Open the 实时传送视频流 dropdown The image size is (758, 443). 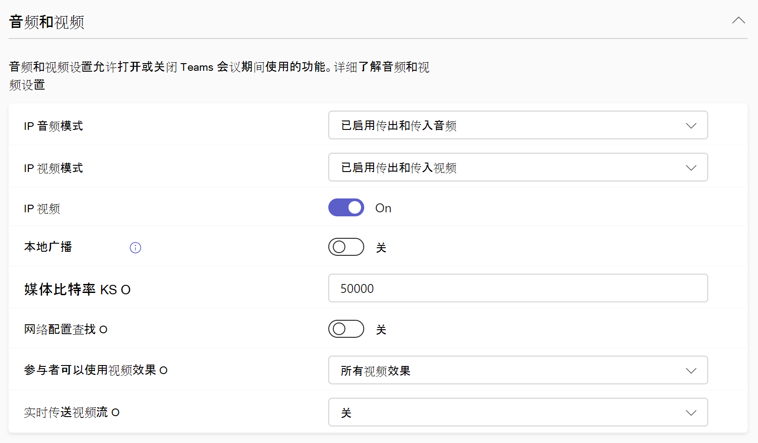point(518,412)
